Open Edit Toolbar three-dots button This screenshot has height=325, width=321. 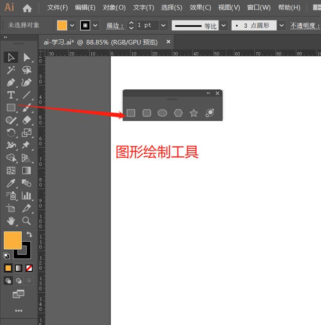pyautogui.click(x=19, y=310)
